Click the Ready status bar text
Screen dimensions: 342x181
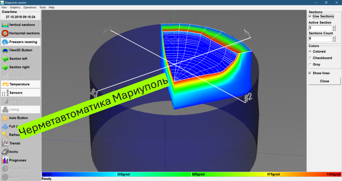coord(47,179)
